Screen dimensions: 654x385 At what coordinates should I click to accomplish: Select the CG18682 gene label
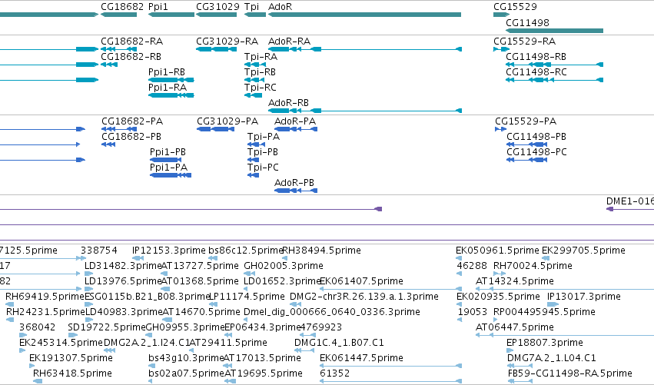[122, 7]
